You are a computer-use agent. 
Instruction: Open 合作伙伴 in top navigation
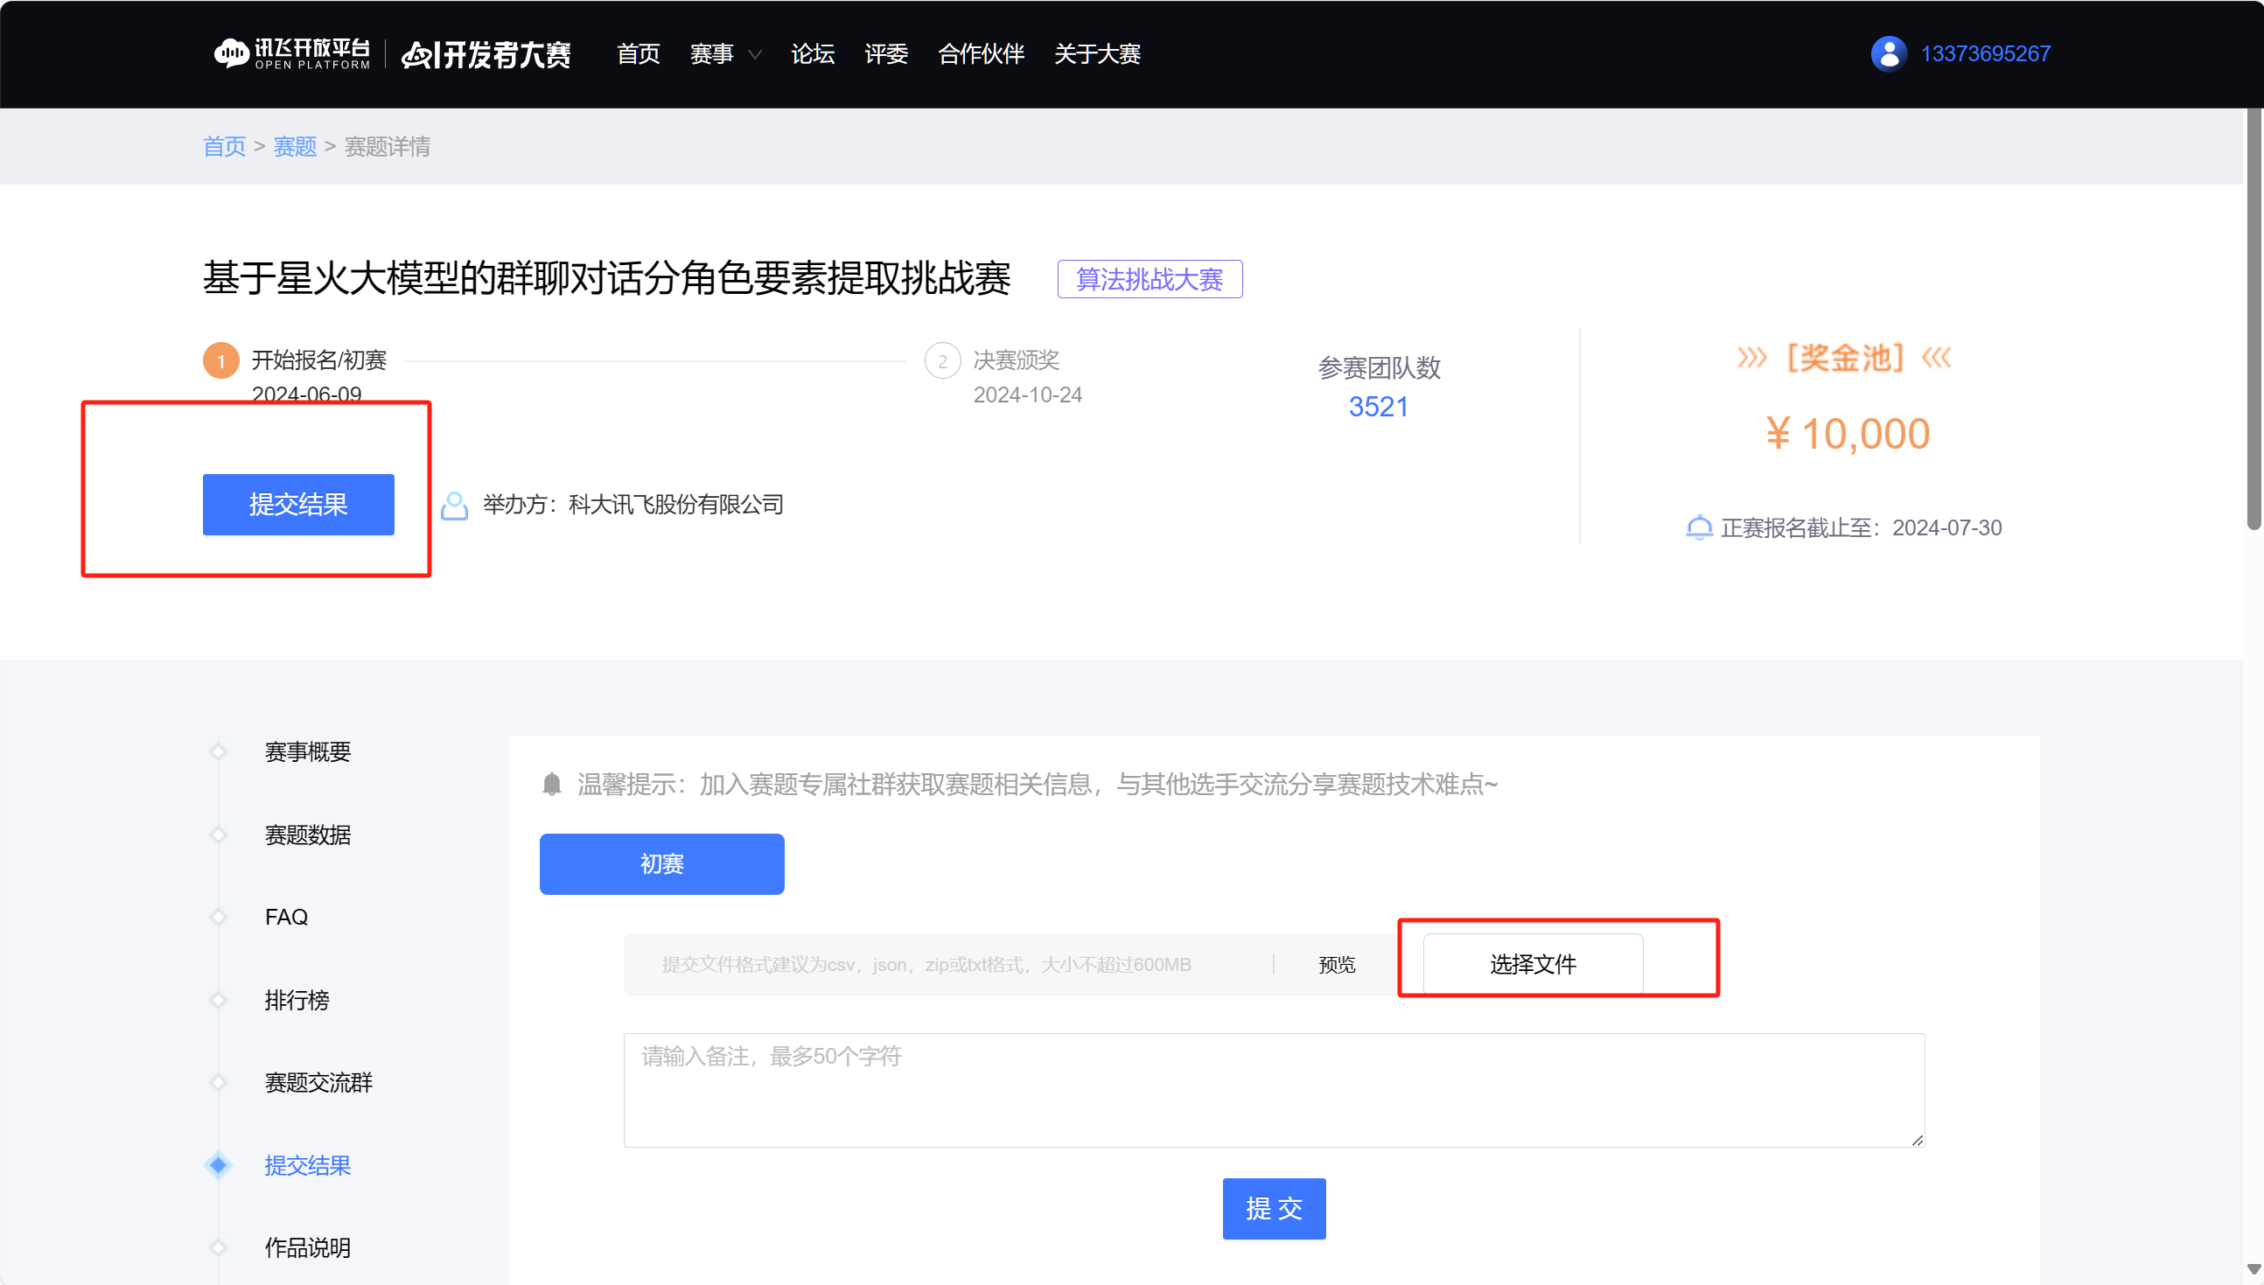[x=982, y=54]
